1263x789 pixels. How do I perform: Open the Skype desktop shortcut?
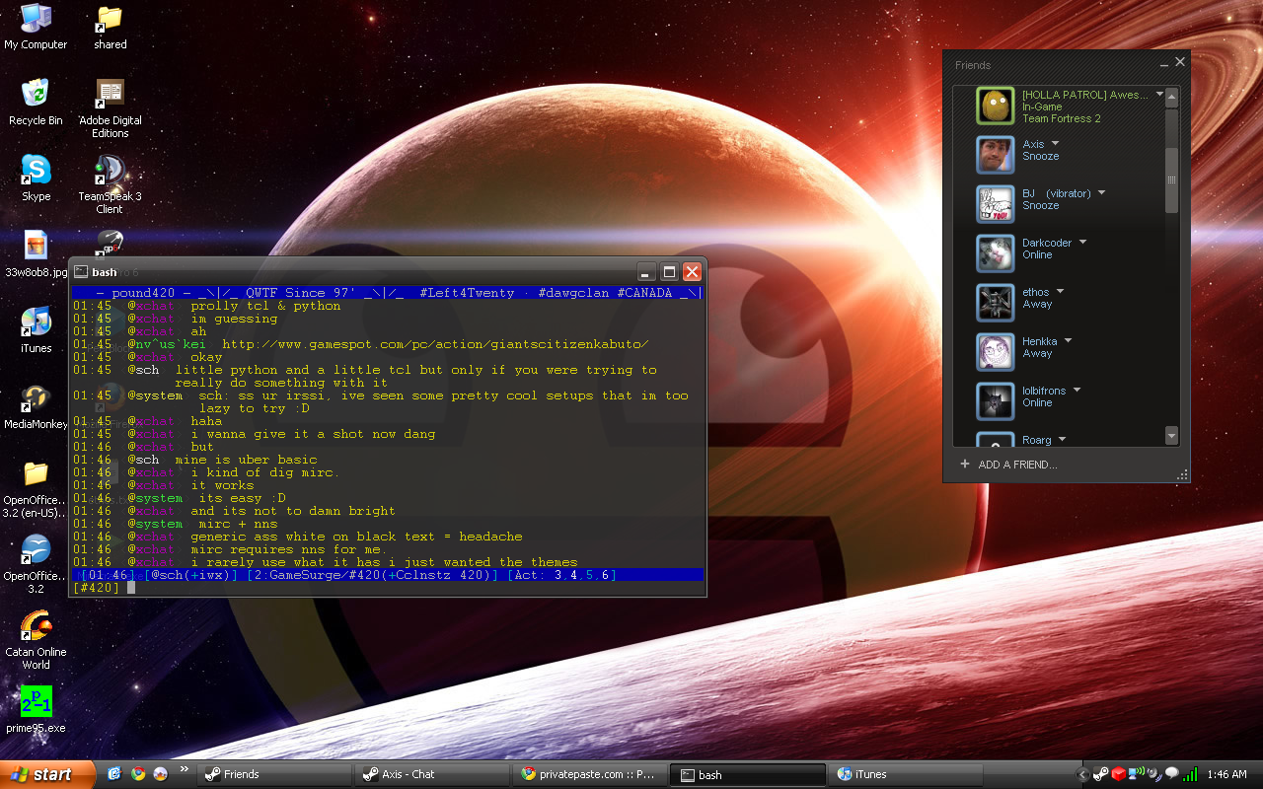point(36,171)
